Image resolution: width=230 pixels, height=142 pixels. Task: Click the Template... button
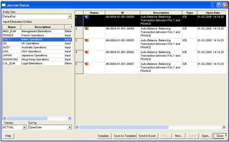[x=104, y=136]
